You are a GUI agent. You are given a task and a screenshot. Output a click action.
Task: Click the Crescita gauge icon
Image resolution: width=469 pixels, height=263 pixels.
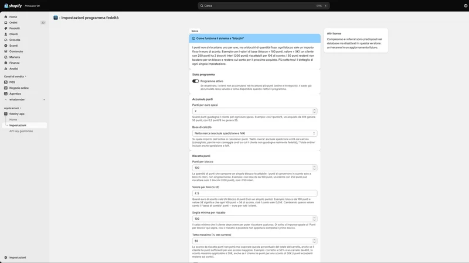pos(6,40)
